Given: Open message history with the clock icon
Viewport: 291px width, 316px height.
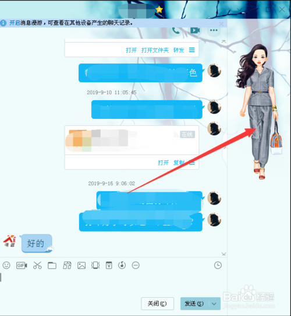Looking at the screenshot, I should [218, 265].
